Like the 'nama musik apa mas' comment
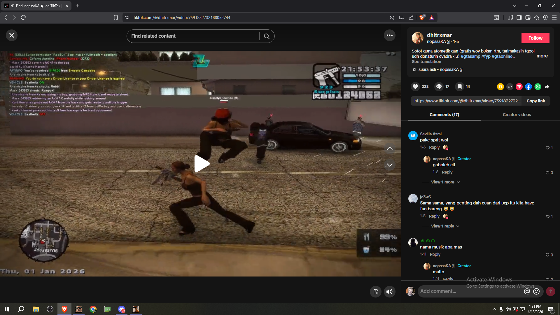 click(547, 255)
